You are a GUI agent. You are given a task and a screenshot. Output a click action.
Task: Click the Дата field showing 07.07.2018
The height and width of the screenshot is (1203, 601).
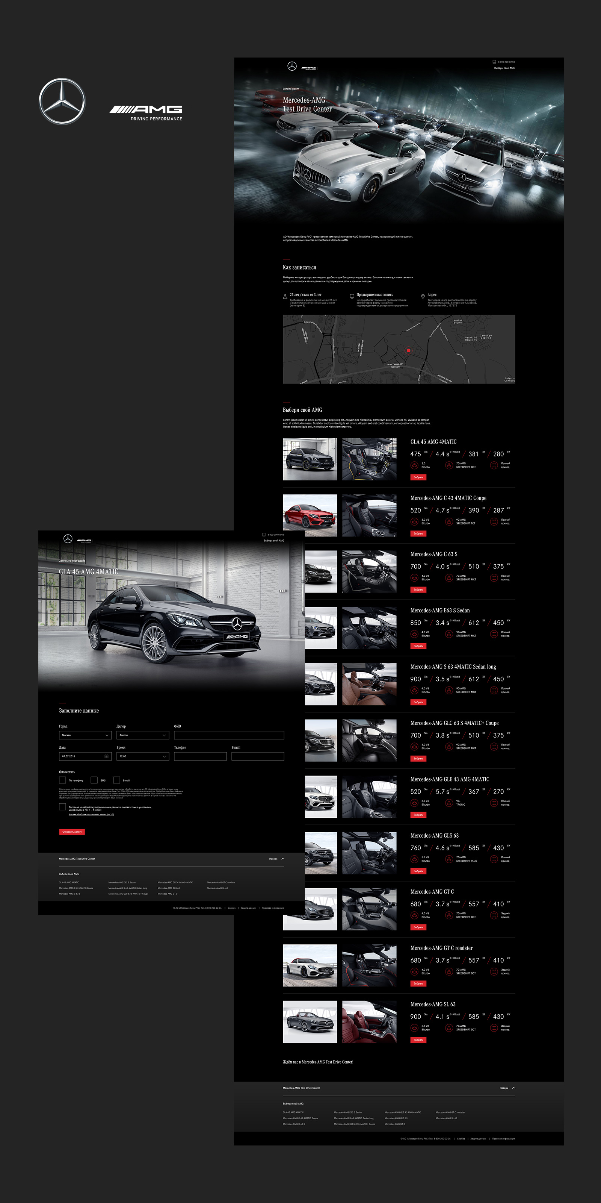pos(85,756)
